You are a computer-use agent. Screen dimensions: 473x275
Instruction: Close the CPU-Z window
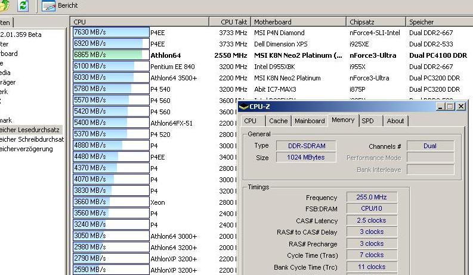461,107
